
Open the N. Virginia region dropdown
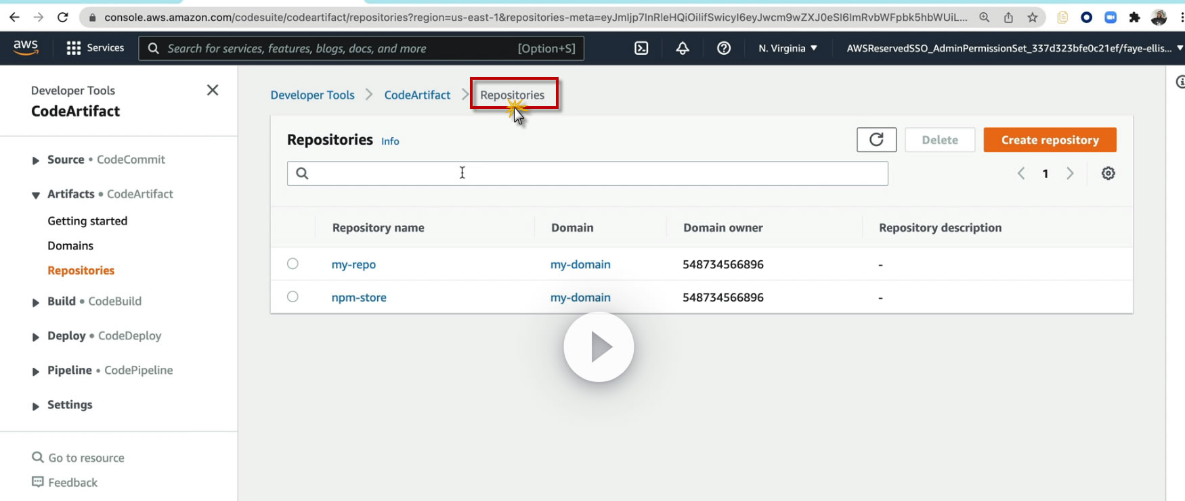coord(788,48)
